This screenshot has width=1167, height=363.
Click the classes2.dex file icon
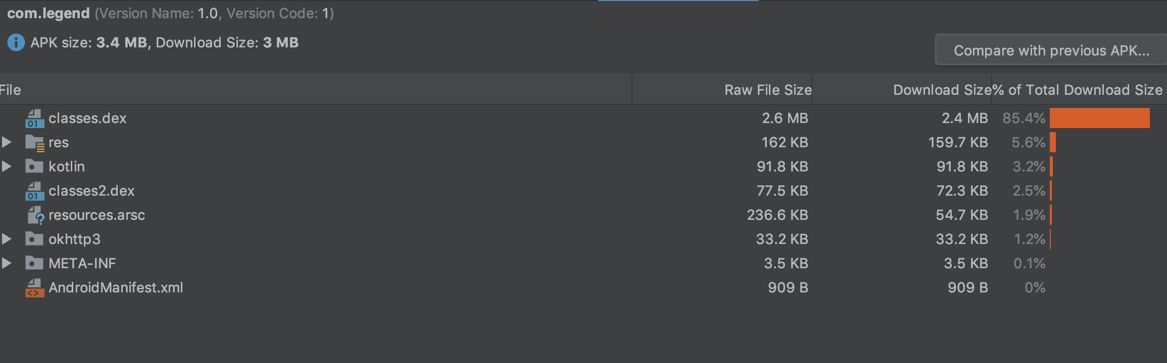coord(34,191)
